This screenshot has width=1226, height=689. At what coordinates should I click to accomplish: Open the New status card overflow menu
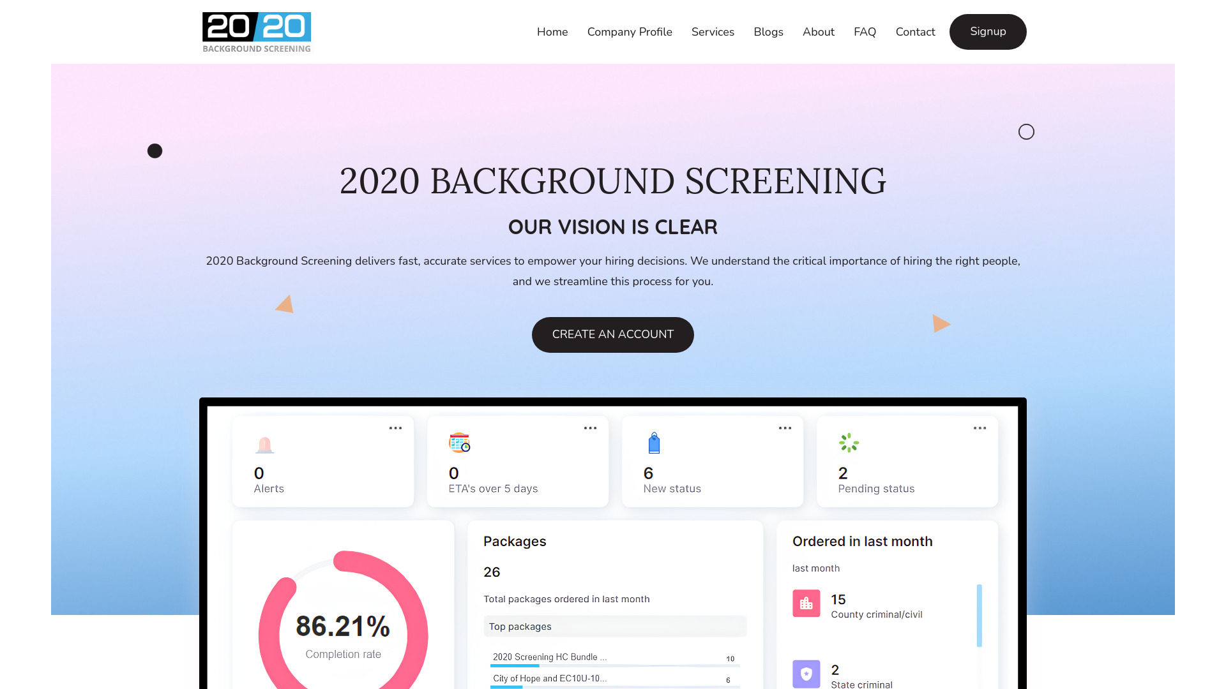click(785, 428)
